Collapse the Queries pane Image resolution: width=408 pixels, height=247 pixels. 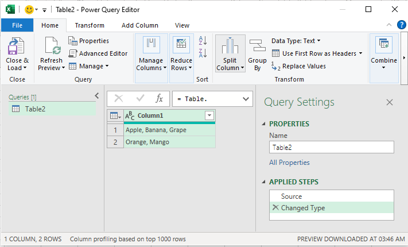tap(97, 96)
